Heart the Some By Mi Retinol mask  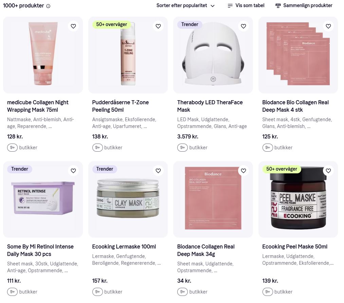tap(73, 171)
